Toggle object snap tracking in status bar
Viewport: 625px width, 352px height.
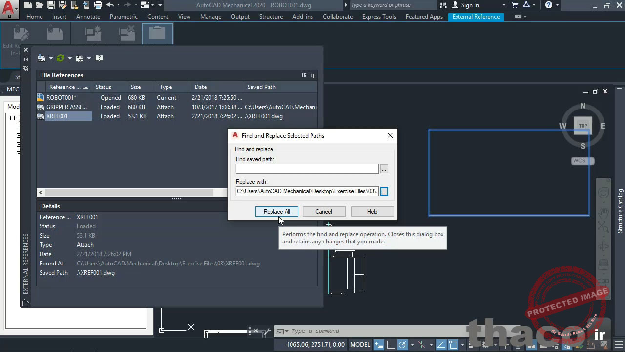[441, 345]
